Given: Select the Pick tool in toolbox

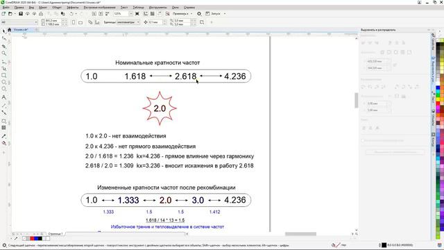Looking at the screenshot, I should [x=3, y=31].
